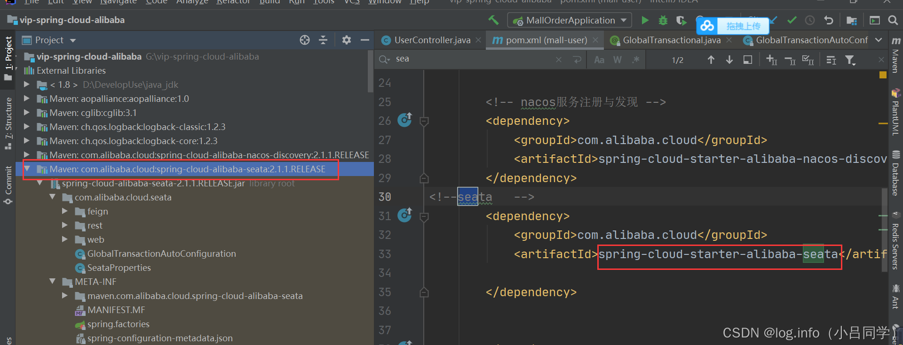Image resolution: width=903 pixels, height=345 pixels.
Task: Show hidden editor tabs chevron
Action: pos(879,40)
